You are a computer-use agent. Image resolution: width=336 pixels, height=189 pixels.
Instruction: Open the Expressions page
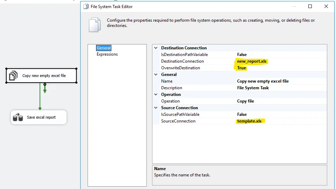coord(107,54)
